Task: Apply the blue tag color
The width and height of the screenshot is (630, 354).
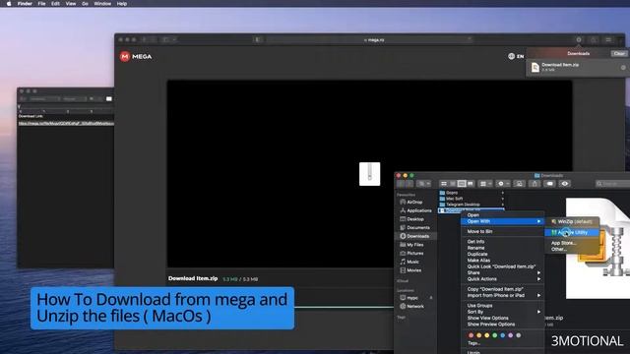Action: point(503,335)
